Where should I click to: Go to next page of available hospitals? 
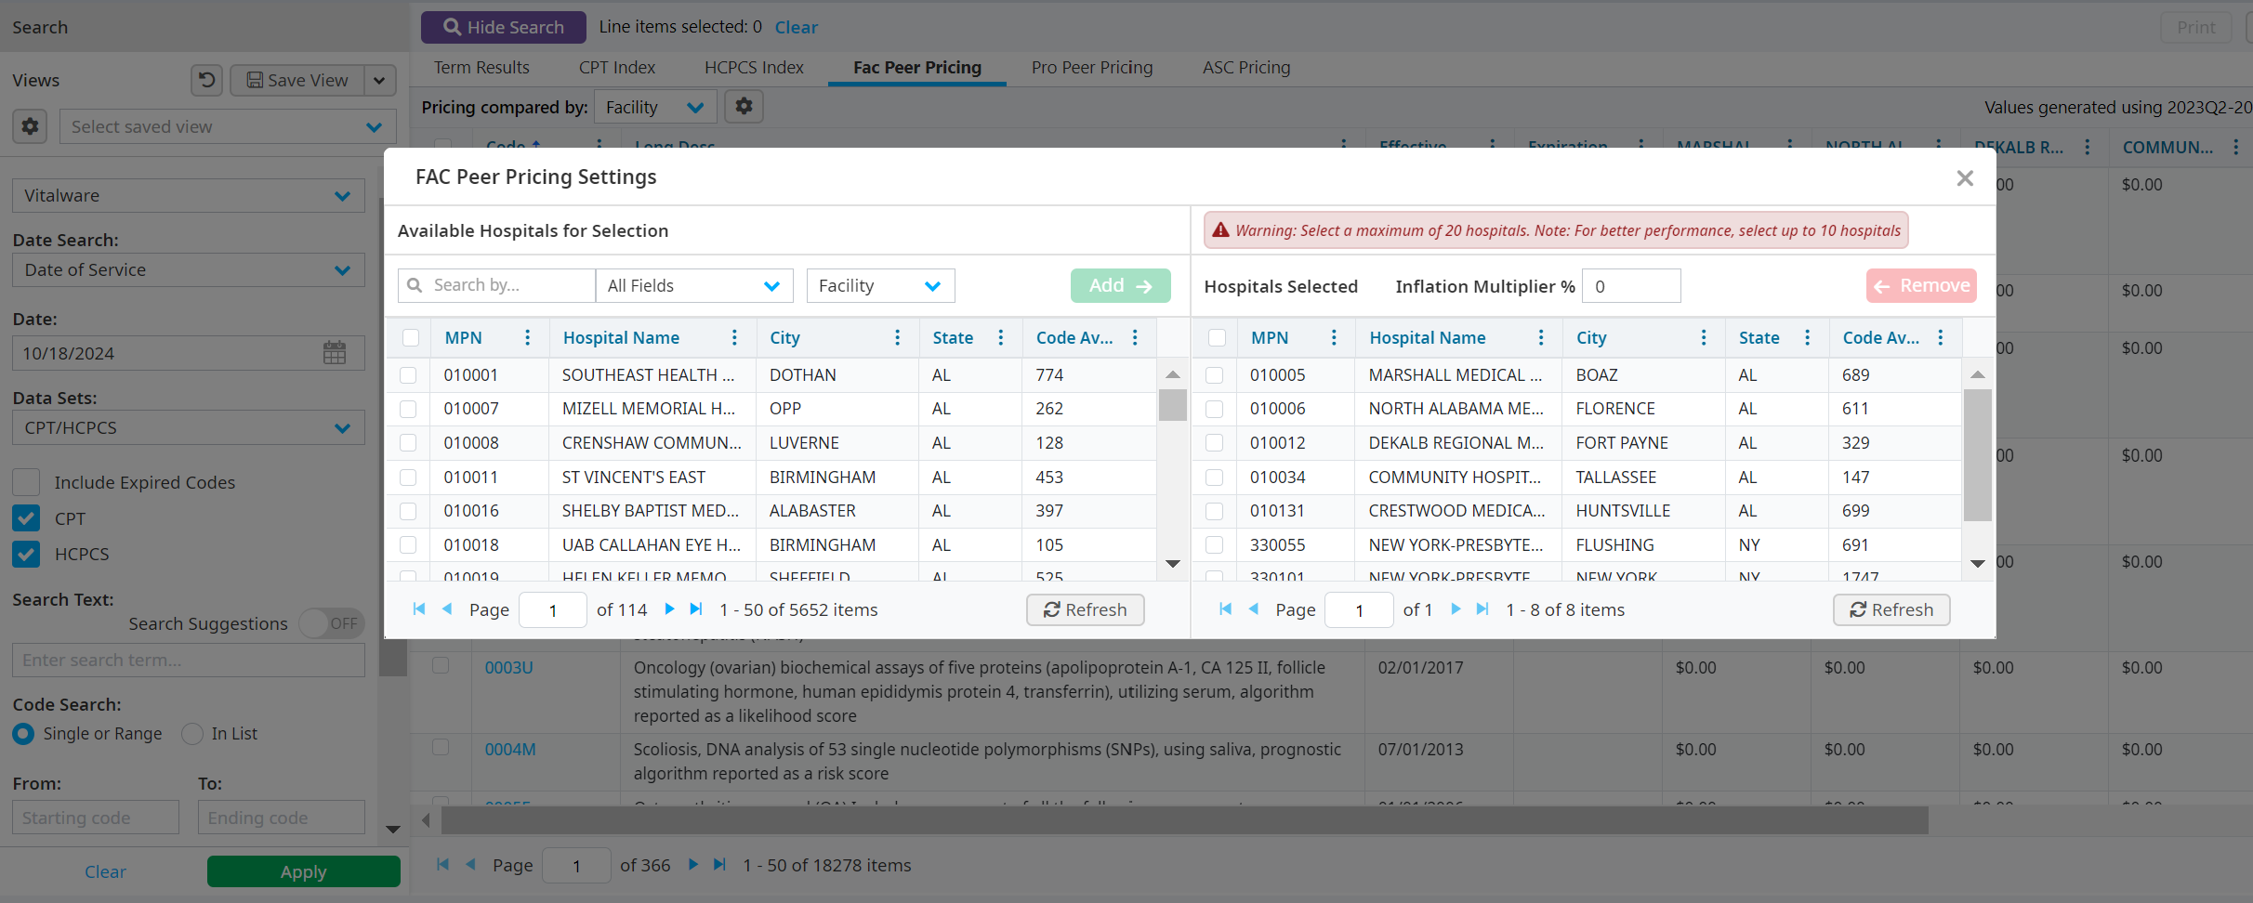point(669,609)
